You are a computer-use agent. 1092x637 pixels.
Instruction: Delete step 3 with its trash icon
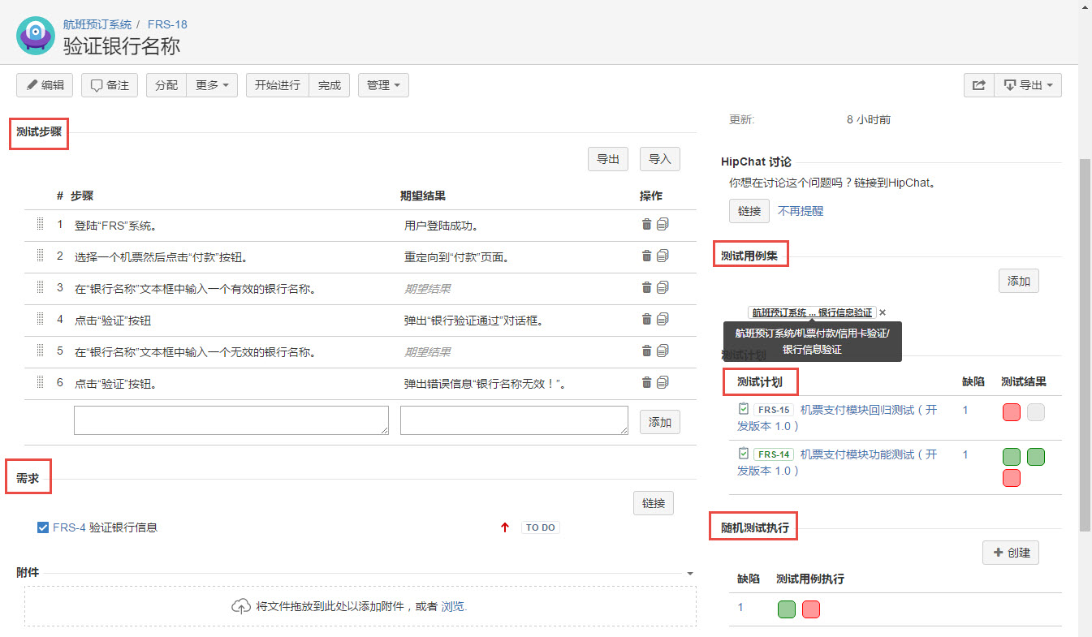tap(646, 287)
